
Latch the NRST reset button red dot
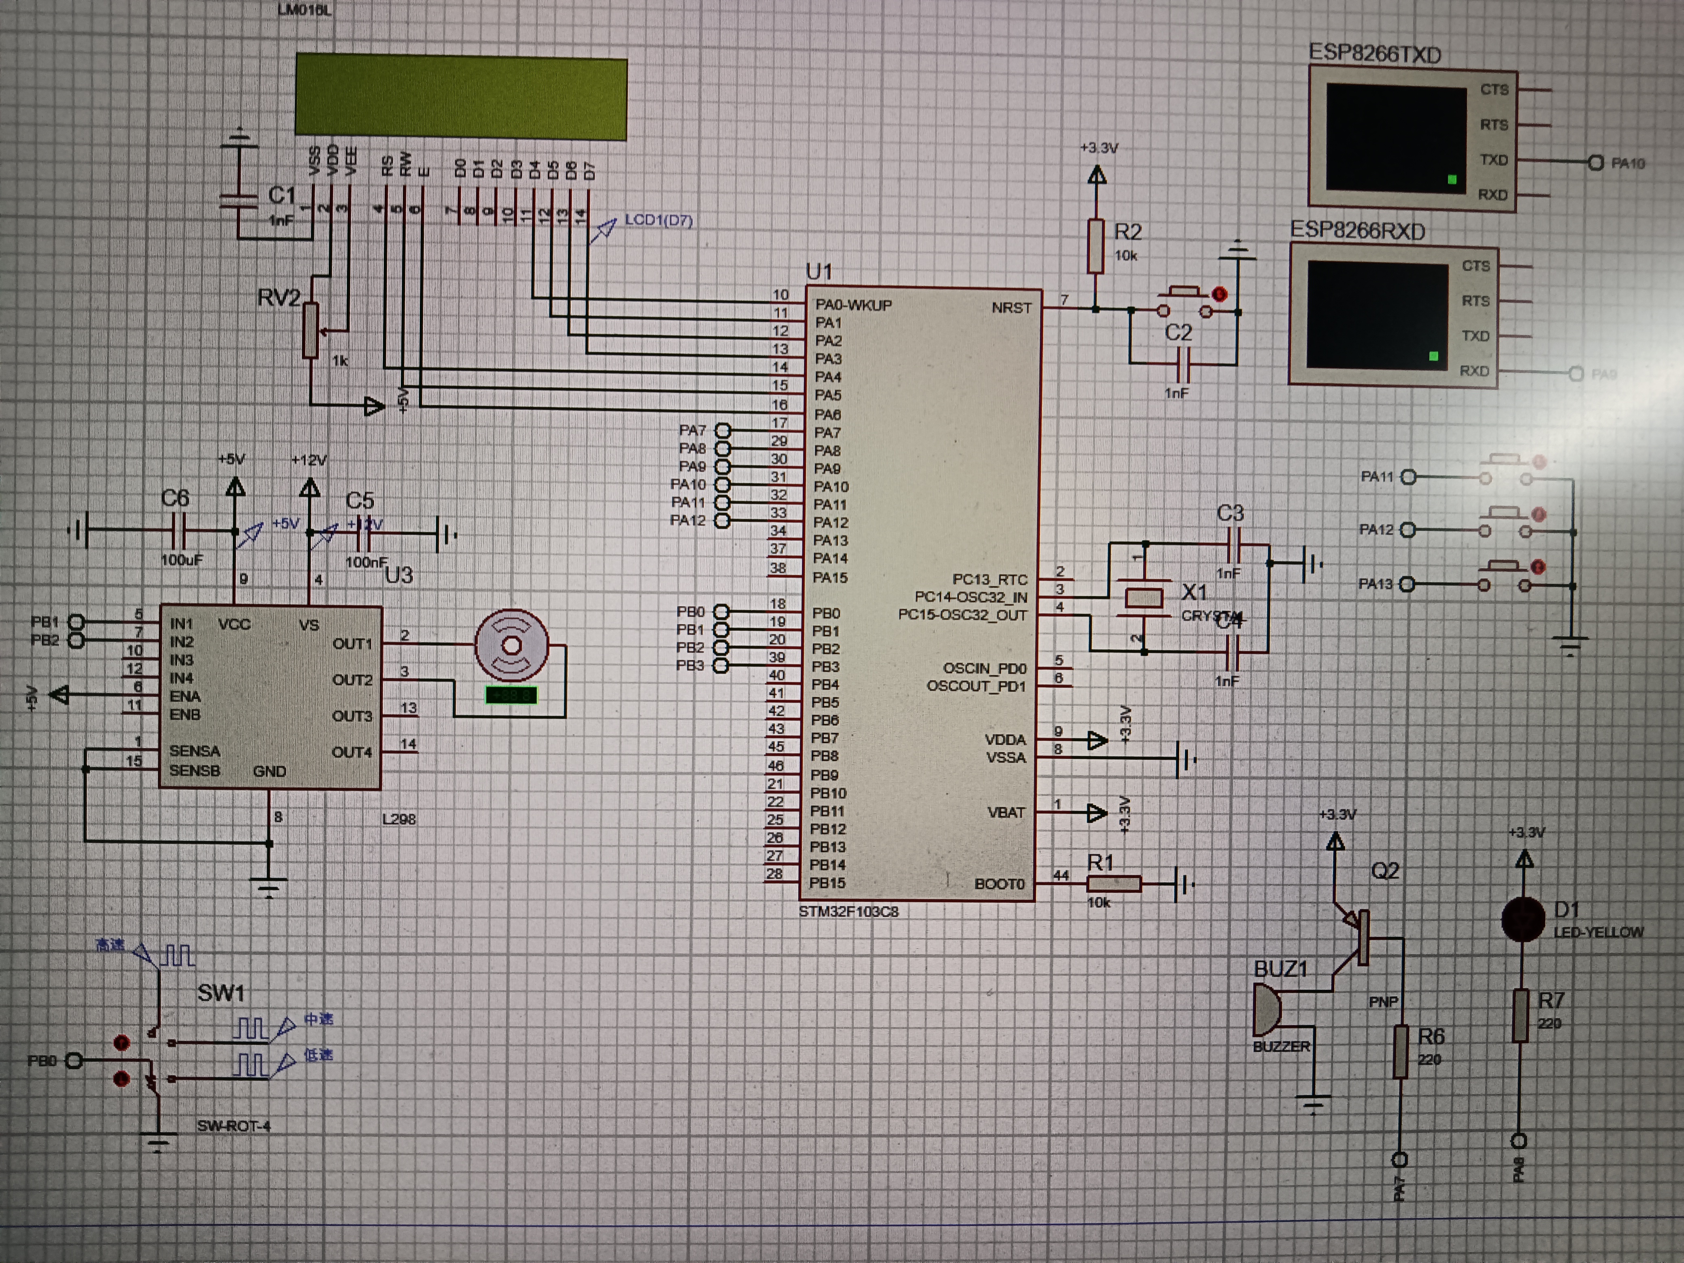(1220, 294)
